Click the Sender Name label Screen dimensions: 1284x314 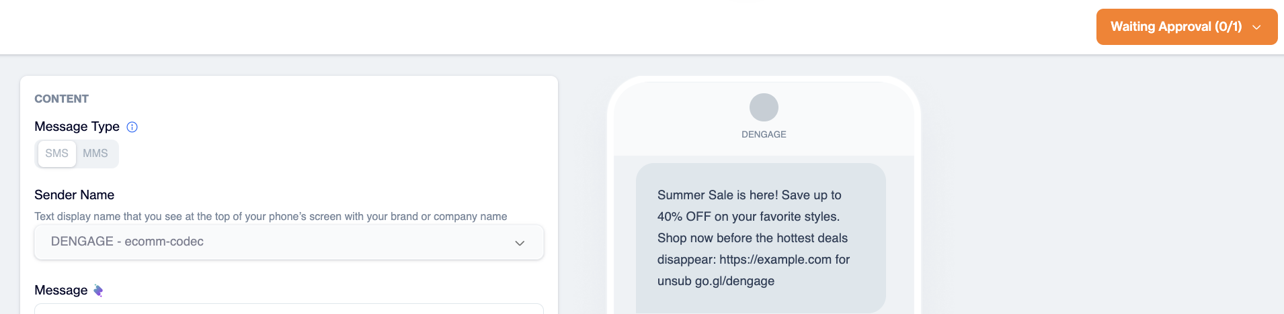coord(75,195)
